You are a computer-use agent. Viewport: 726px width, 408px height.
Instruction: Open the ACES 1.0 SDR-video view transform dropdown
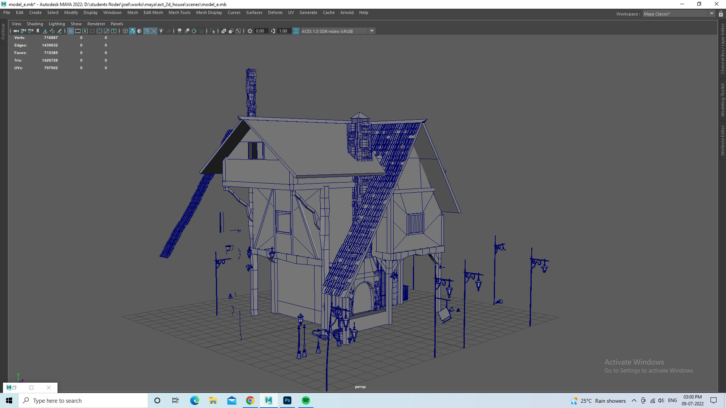[372, 31]
